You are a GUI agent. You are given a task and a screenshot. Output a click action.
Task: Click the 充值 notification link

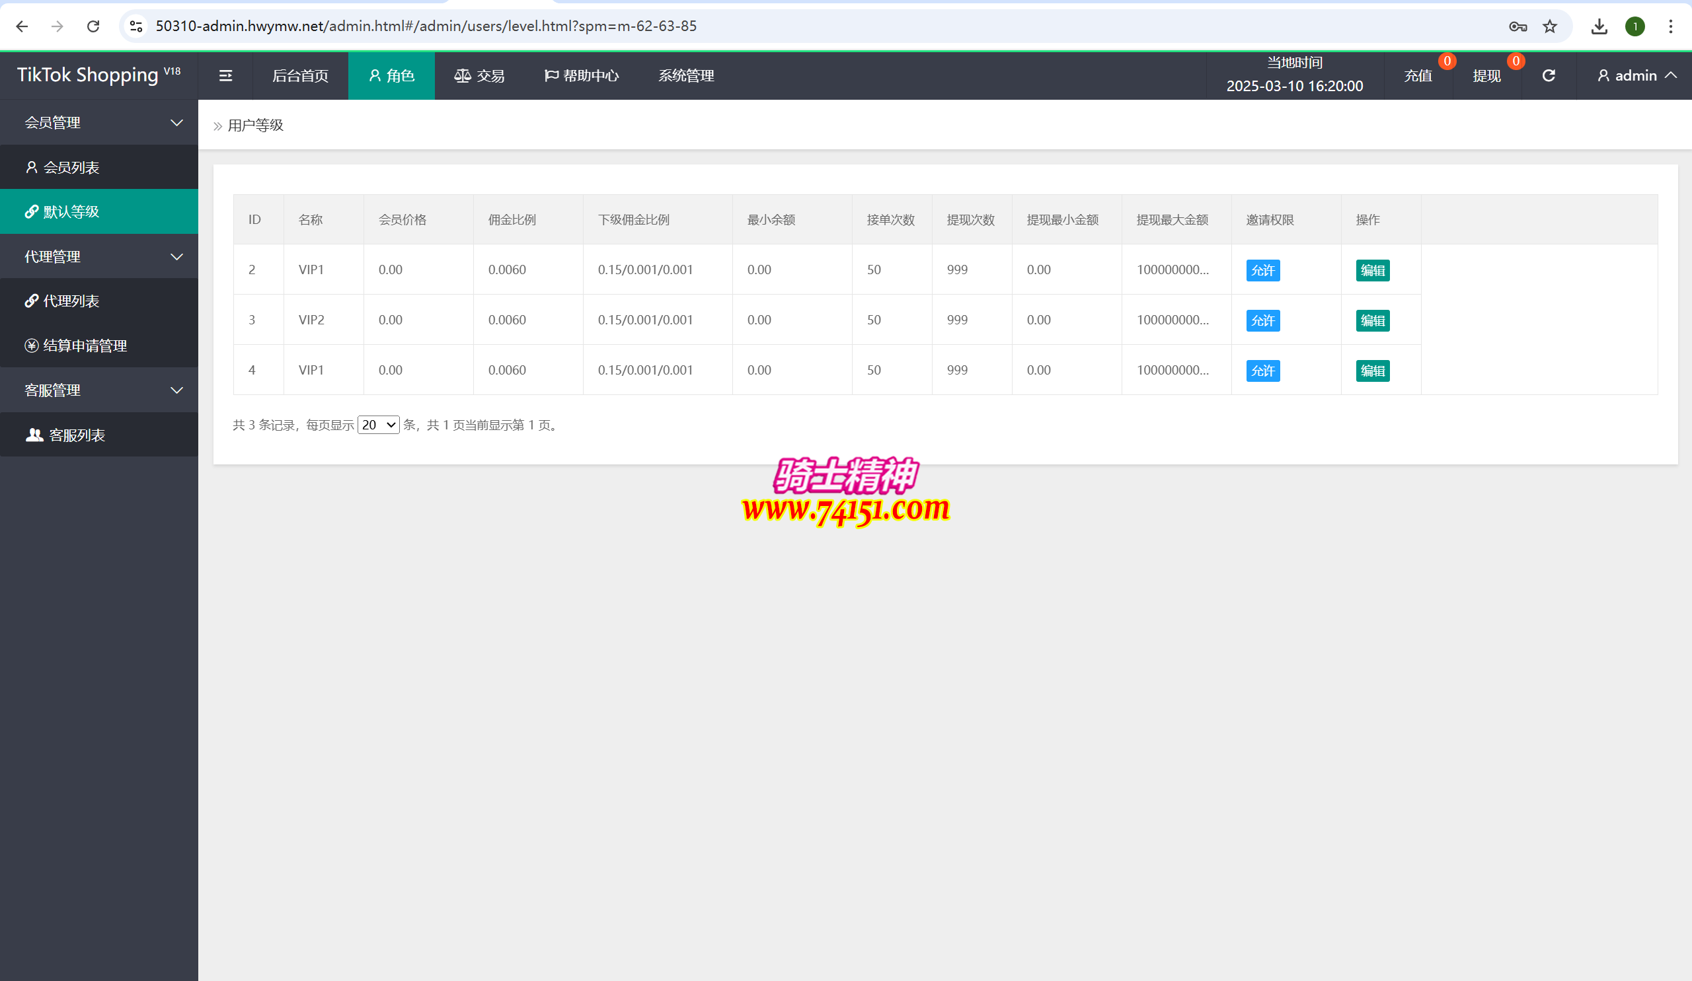coord(1418,76)
